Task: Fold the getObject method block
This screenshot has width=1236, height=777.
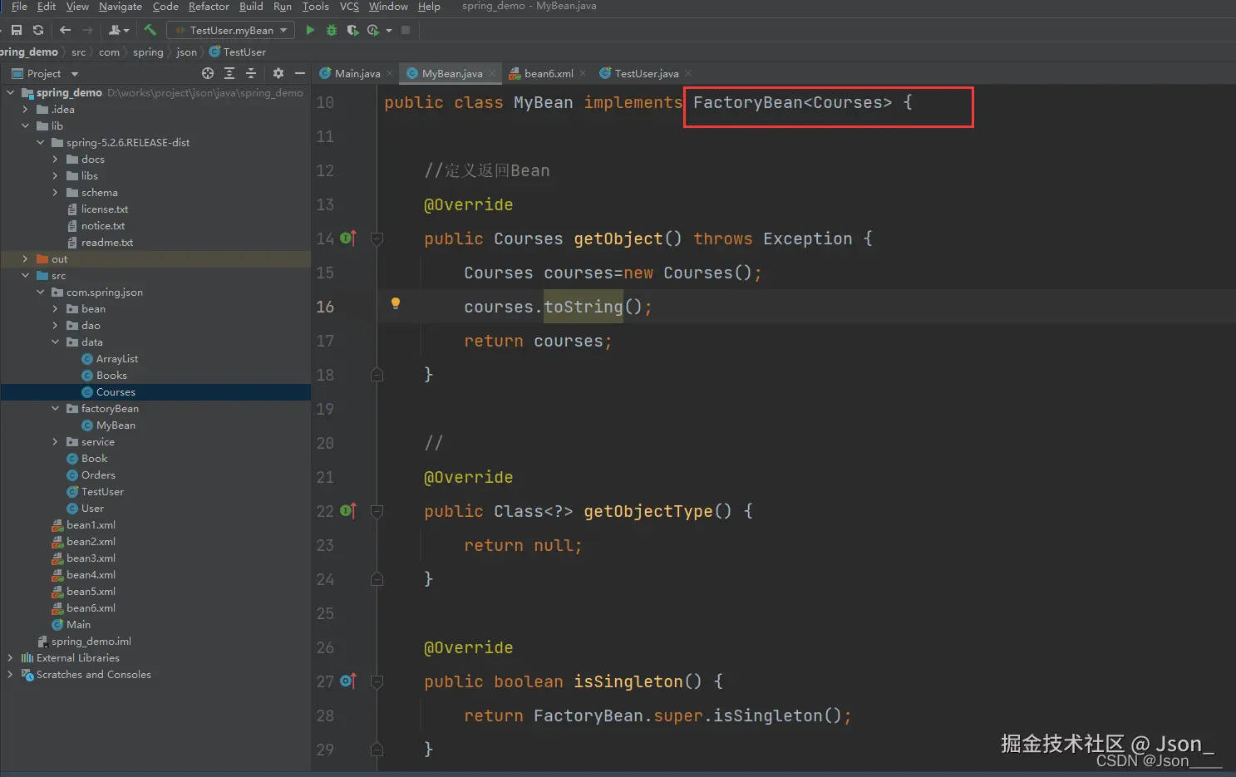Action: coord(377,239)
